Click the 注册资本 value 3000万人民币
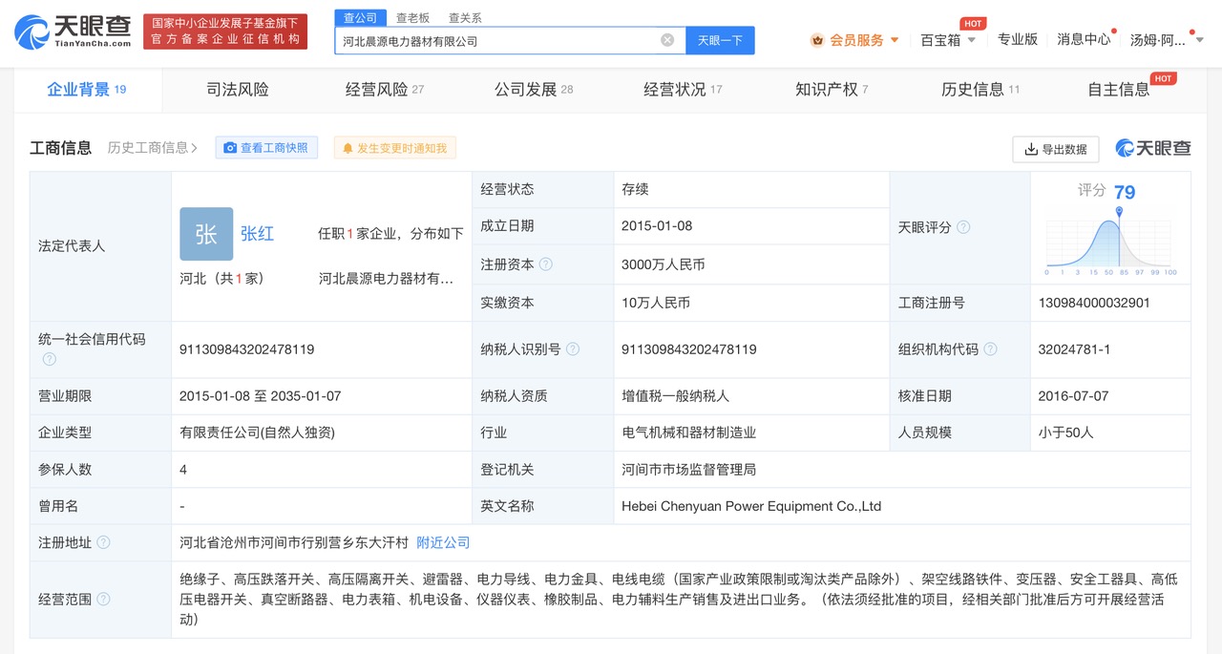The height and width of the screenshot is (654, 1222). click(x=663, y=264)
